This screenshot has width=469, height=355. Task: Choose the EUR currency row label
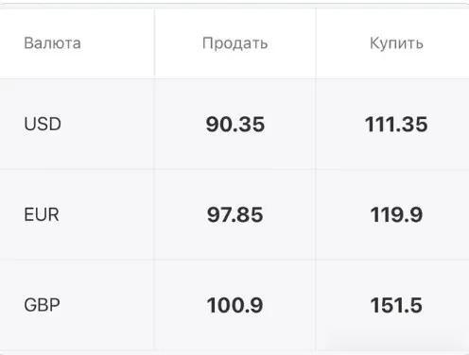[x=42, y=214]
